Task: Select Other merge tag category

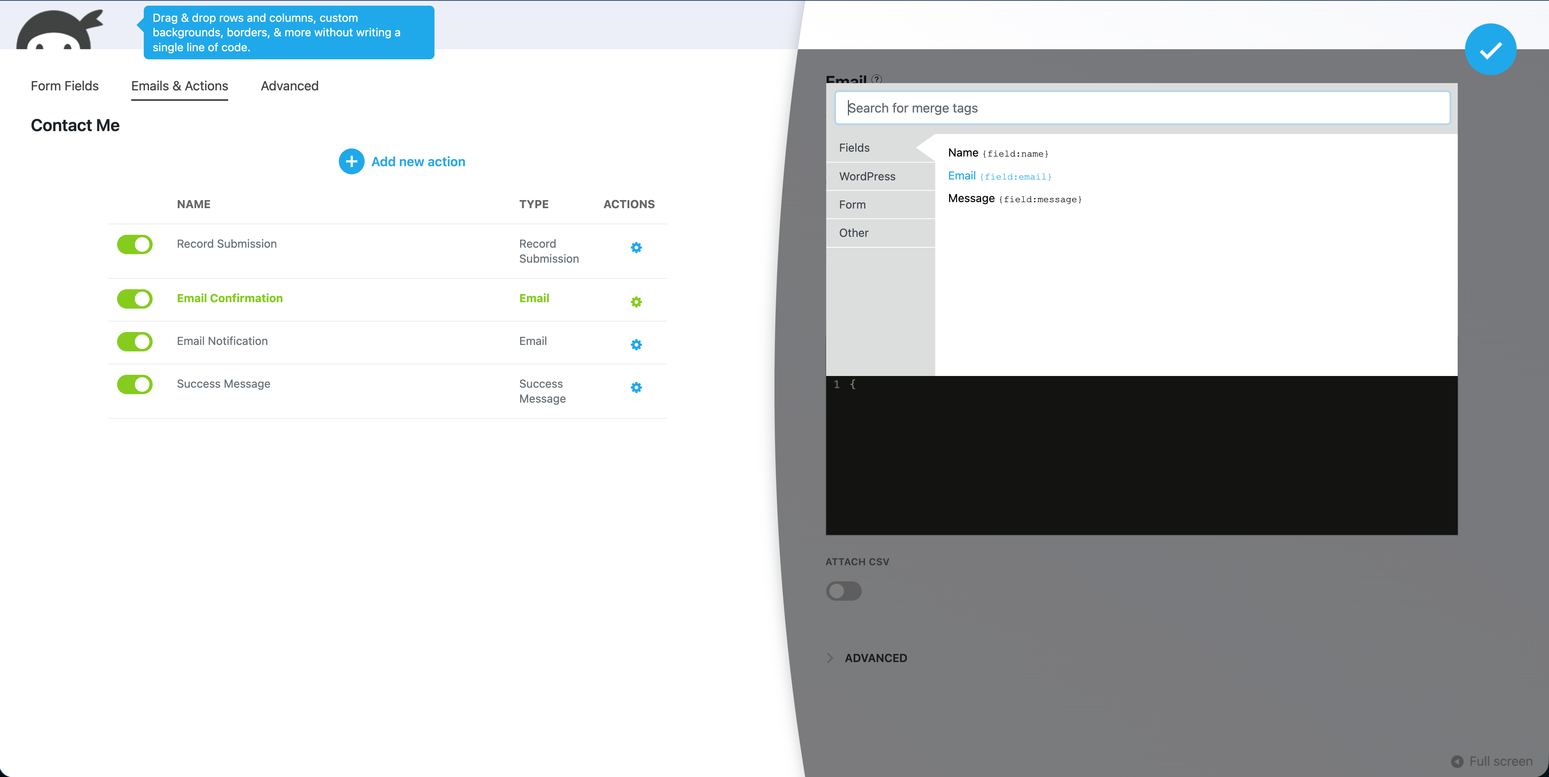Action: (853, 232)
